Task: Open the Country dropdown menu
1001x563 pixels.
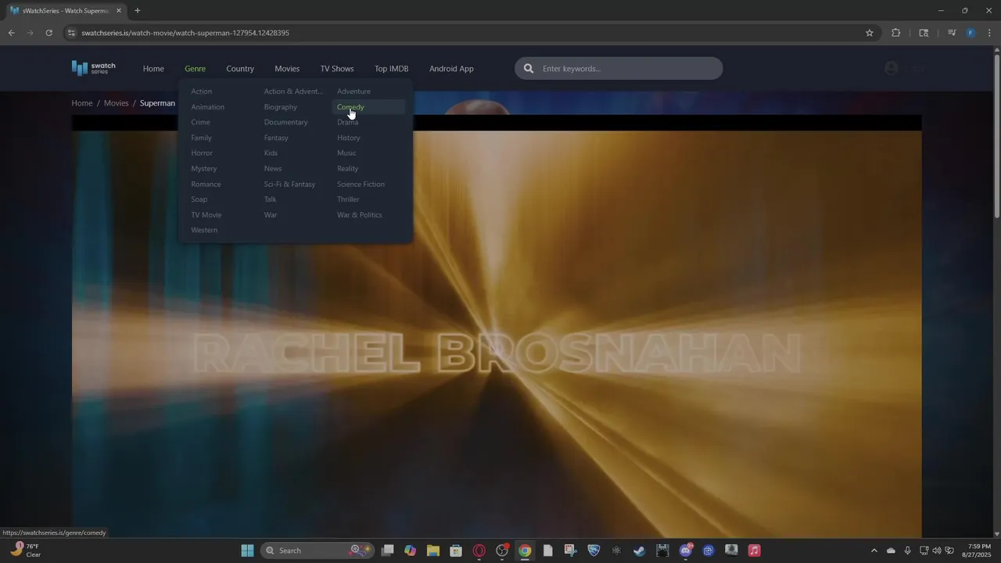Action: [x=240, y=69]
